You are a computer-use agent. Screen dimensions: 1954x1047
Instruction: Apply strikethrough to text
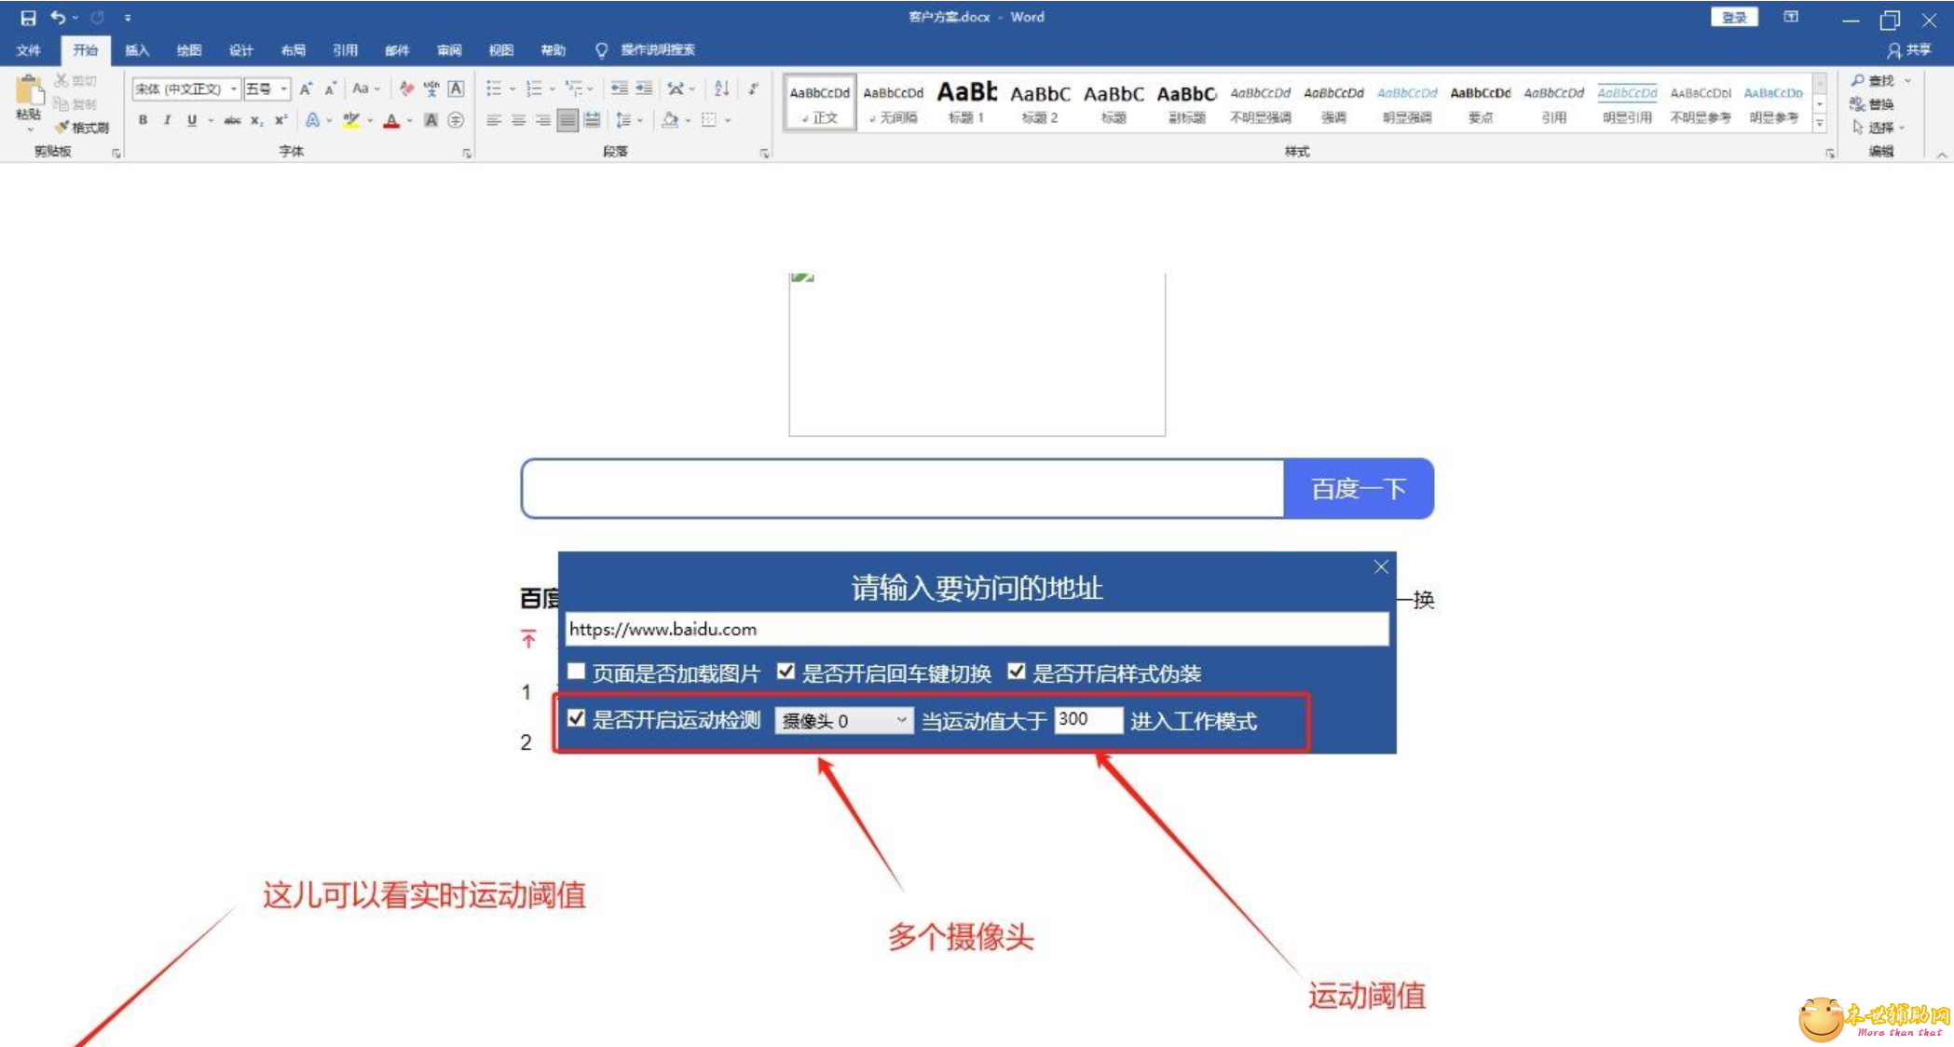232,120
